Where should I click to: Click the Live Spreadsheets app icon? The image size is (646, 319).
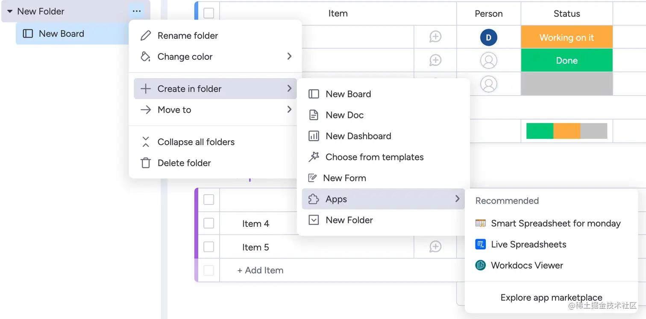pyautogui.click(x=481, y=244)
